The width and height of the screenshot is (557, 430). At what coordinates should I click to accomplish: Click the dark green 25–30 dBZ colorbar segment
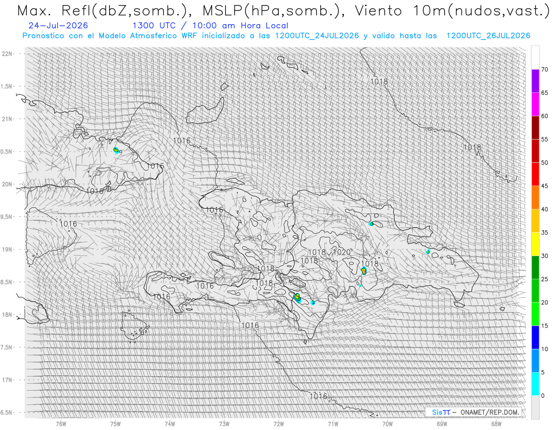pyautogui.click(x=535, y=267)
